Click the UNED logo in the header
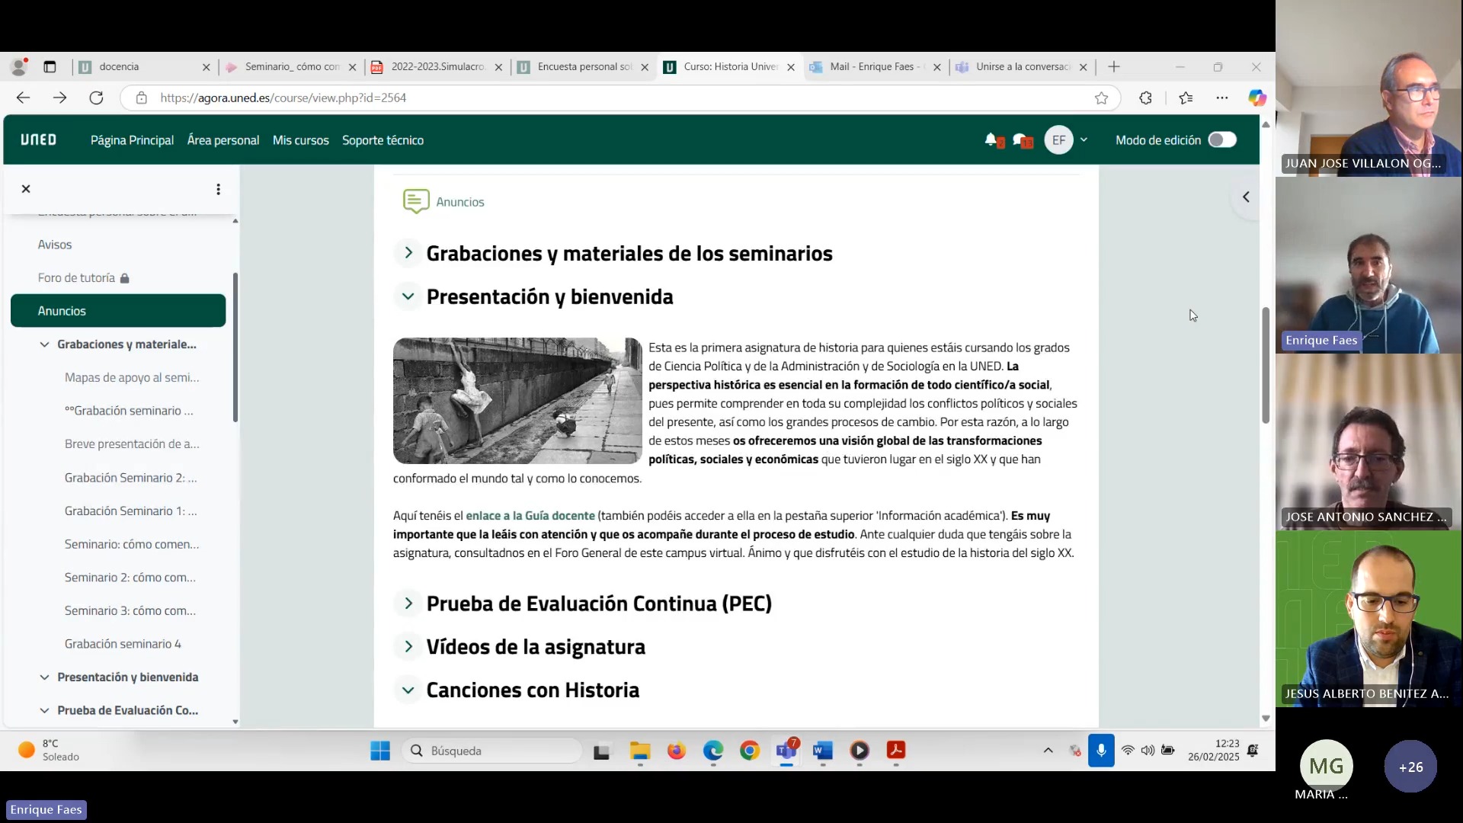The height and width of the screenshot is (823, 1463). [x=38, y=140]
